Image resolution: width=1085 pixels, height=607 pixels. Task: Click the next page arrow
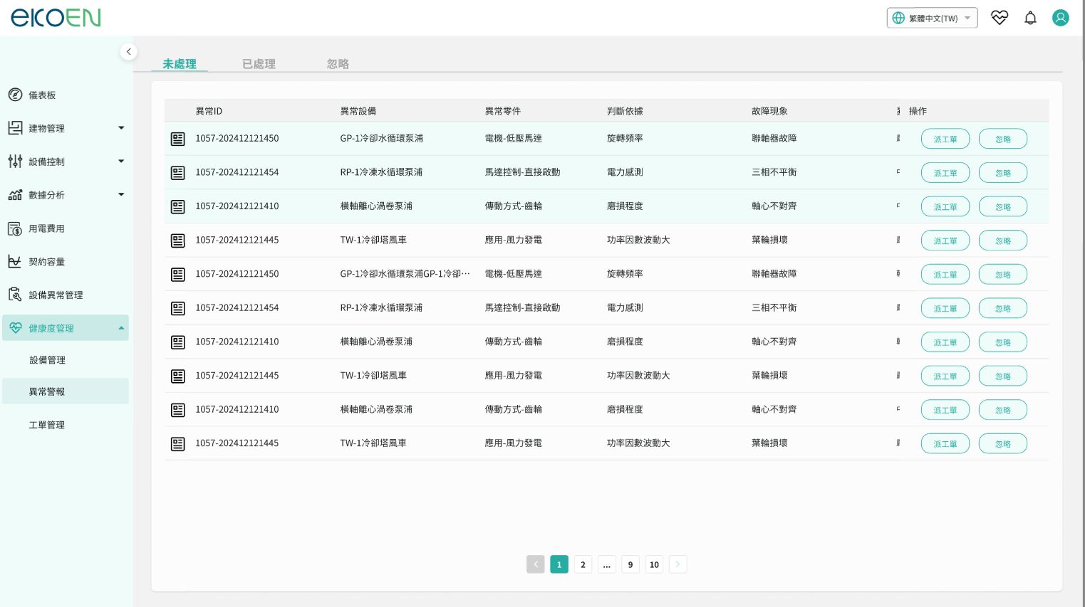pyautogui.click(x=678, y=564)
